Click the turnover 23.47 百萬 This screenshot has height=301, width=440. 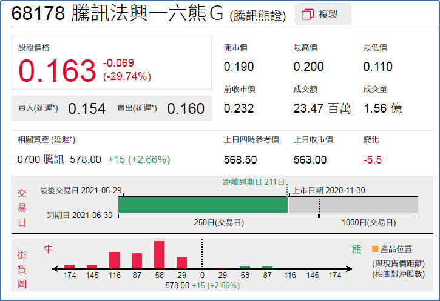click(x=322, y=108)
